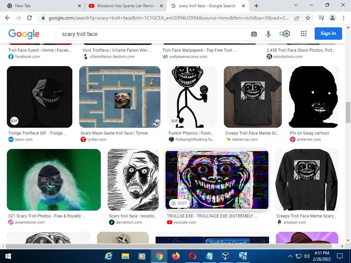Click the share page icon in address bar
Screen dimensions: 351x263
[297, 18]
